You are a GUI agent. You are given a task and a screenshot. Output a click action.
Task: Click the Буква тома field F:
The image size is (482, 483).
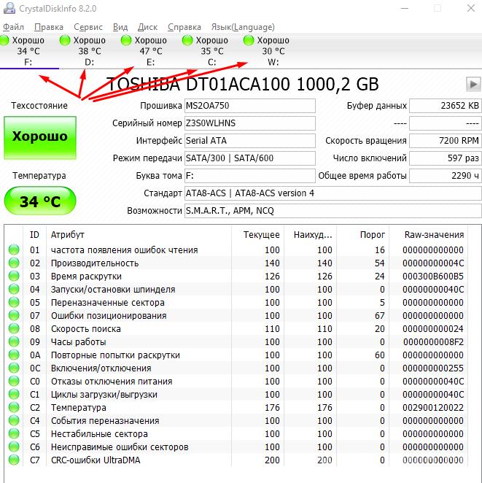[x=250, y=176]
